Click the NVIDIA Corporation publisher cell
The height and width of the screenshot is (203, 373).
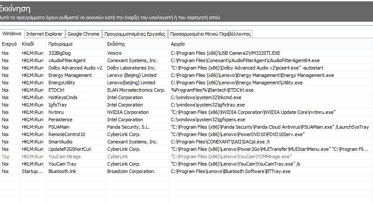tap(128, 112)
